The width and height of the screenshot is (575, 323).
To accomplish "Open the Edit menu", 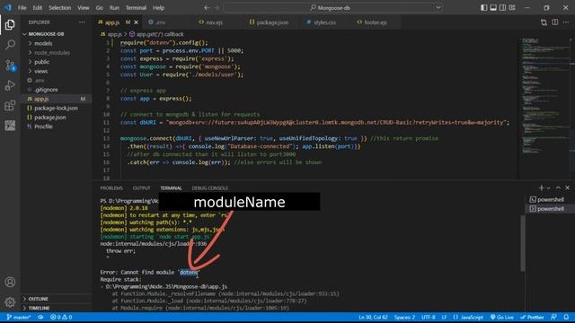I will click(38, 8).
